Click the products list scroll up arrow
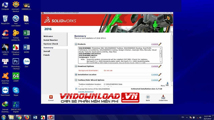This screenshot has width=214, height=120. click(x=161, y=49)
